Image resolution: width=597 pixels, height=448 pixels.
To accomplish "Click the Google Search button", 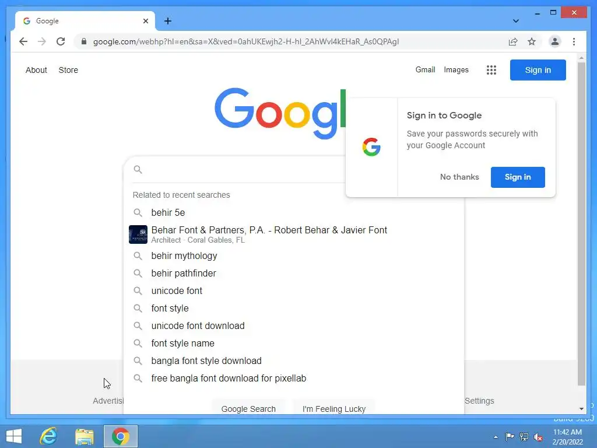I will coord(248,408).
